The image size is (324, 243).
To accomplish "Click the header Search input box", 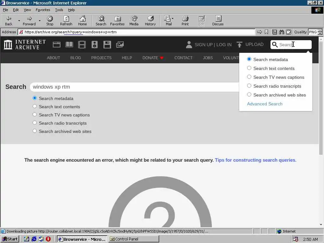I will tap(291, 44).
